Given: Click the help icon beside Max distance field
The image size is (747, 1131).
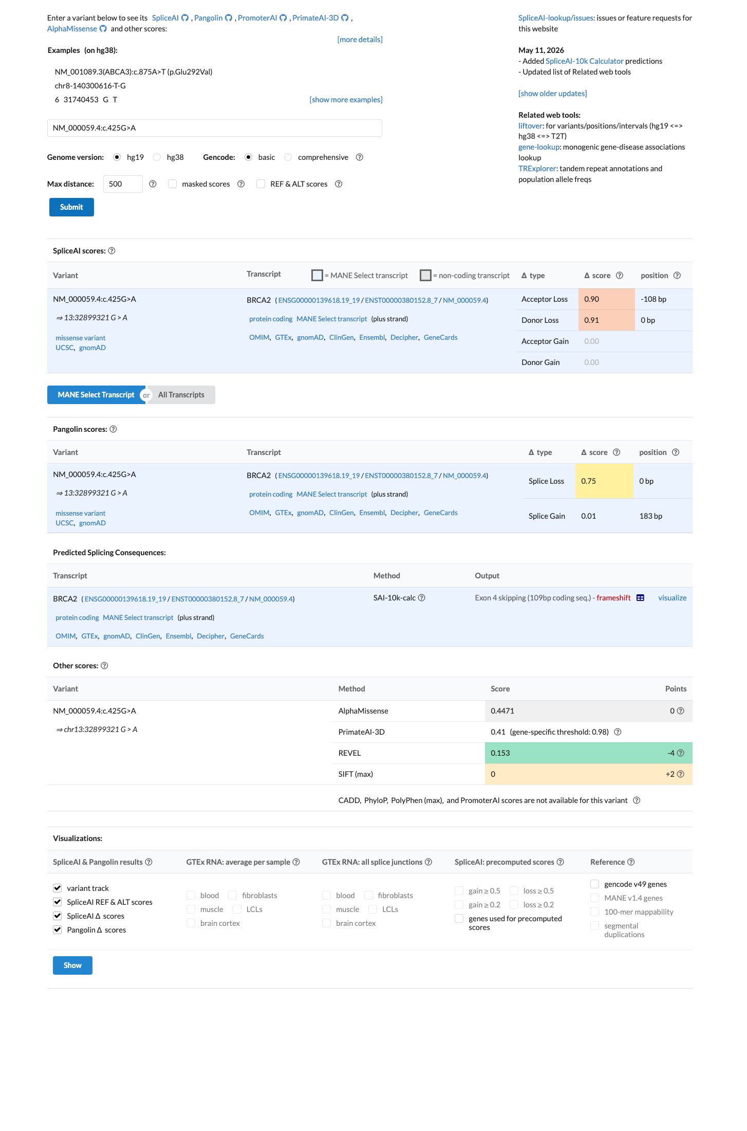Looking at the screenshot, I should pos(153,184).
